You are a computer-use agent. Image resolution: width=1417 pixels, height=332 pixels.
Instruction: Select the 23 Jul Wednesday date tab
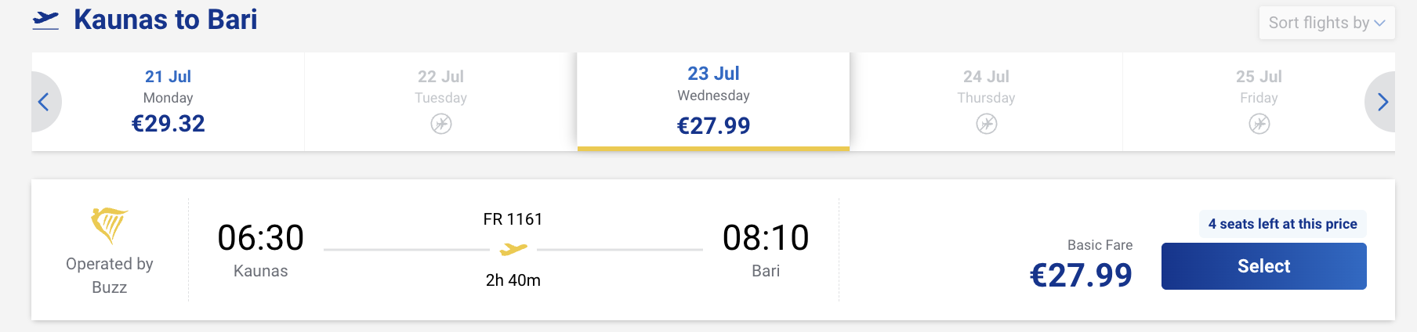click(x=713, y=100)
